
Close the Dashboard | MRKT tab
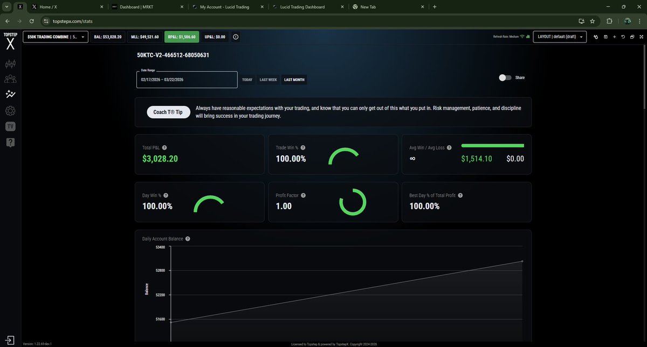[182, 7]
